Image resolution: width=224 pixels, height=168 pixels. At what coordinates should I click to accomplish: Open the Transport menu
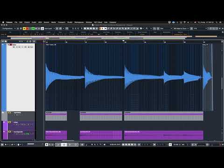(x=62, y=22)
